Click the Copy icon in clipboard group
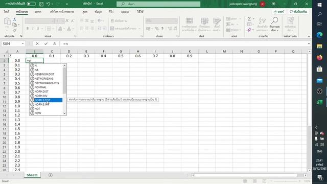The image size is (327, 184). (x=14, y=25)
